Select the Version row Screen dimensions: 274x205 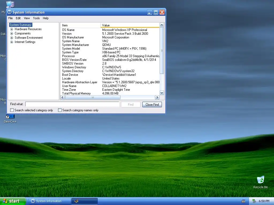pos(110,34)
